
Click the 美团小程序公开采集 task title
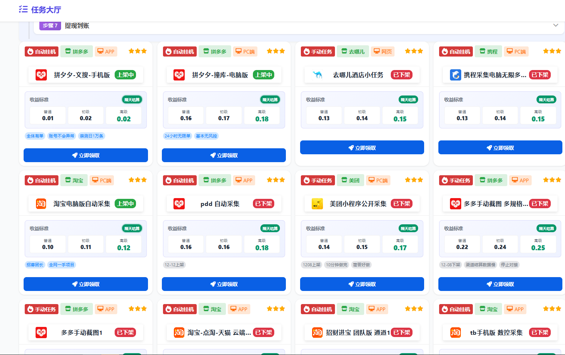pos(358,204)
